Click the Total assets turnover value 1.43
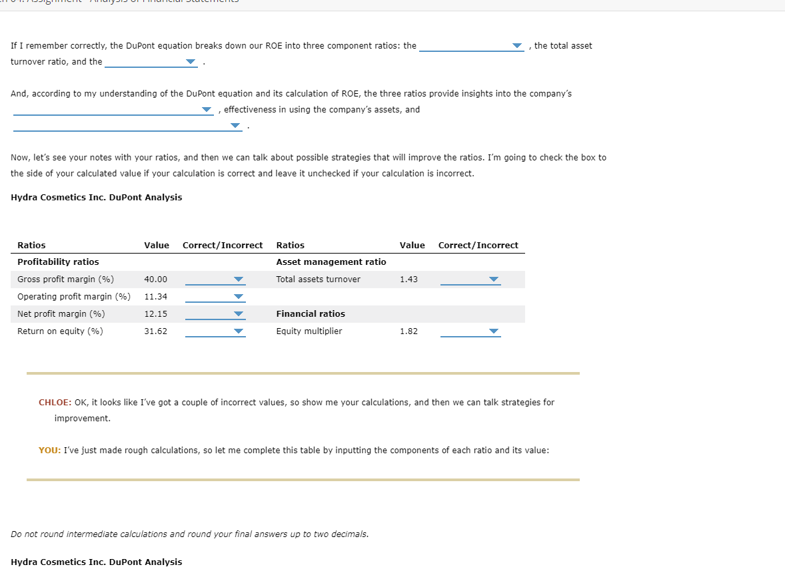The image size is (785, 575). 408,280
